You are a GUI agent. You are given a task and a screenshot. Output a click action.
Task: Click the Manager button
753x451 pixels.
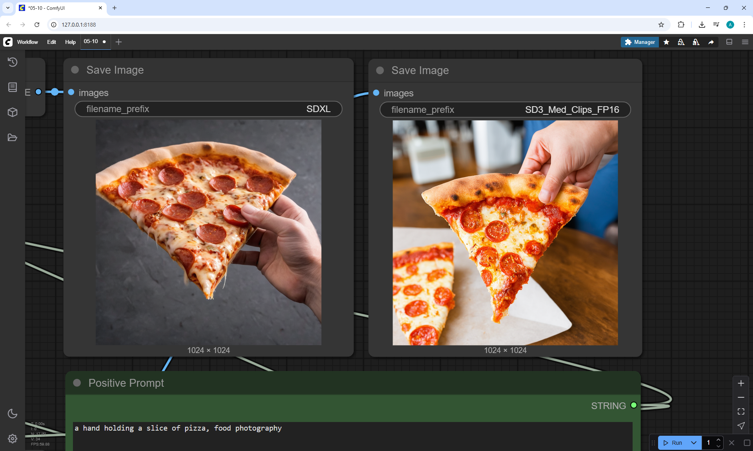640,42
